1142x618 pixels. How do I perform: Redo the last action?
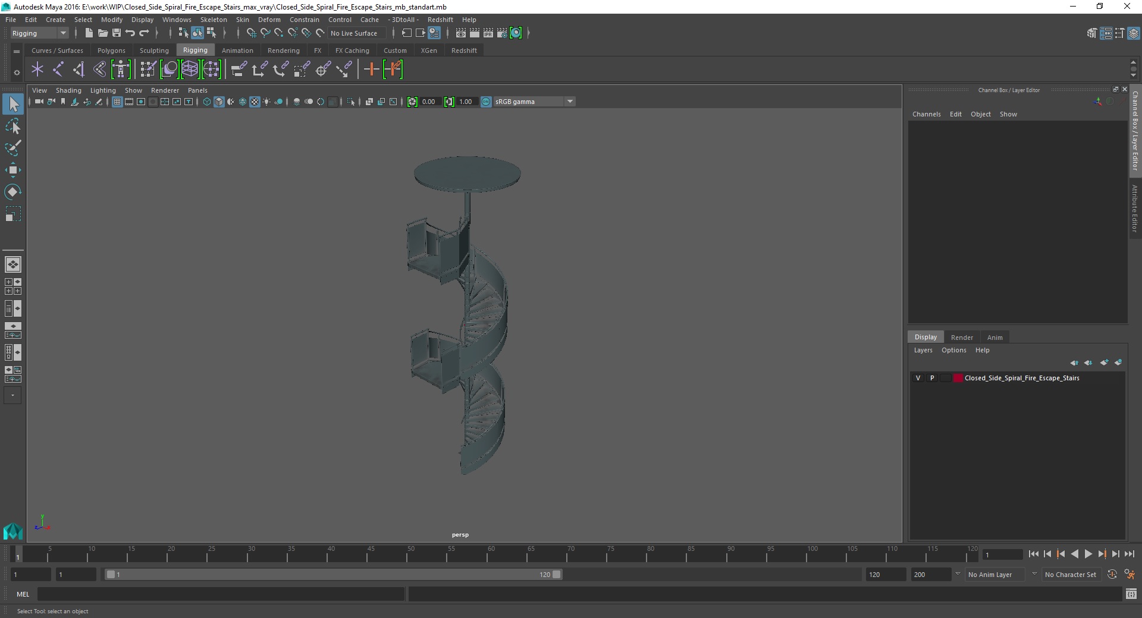click(x=144, y=33)
